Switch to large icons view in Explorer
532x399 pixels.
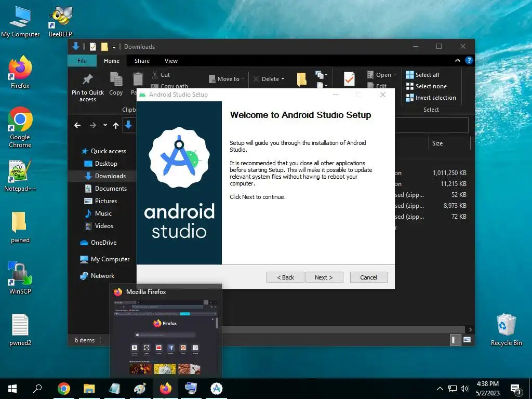467,340
